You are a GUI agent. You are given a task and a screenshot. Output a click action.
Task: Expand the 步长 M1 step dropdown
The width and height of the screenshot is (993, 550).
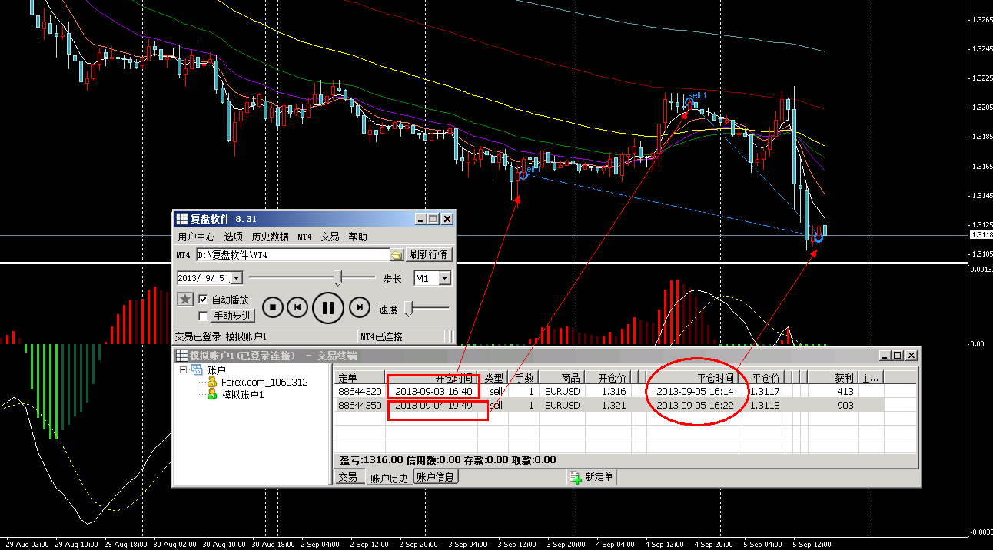(x=444, y=278)
